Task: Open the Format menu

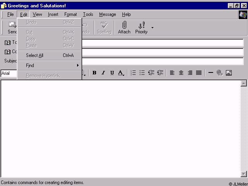Action: [71, 14]
